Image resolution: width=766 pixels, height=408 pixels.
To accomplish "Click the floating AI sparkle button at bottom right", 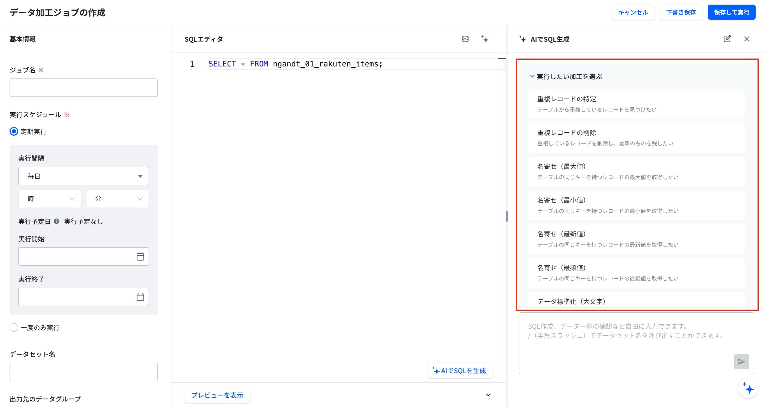I will click(x=748, y=388).
